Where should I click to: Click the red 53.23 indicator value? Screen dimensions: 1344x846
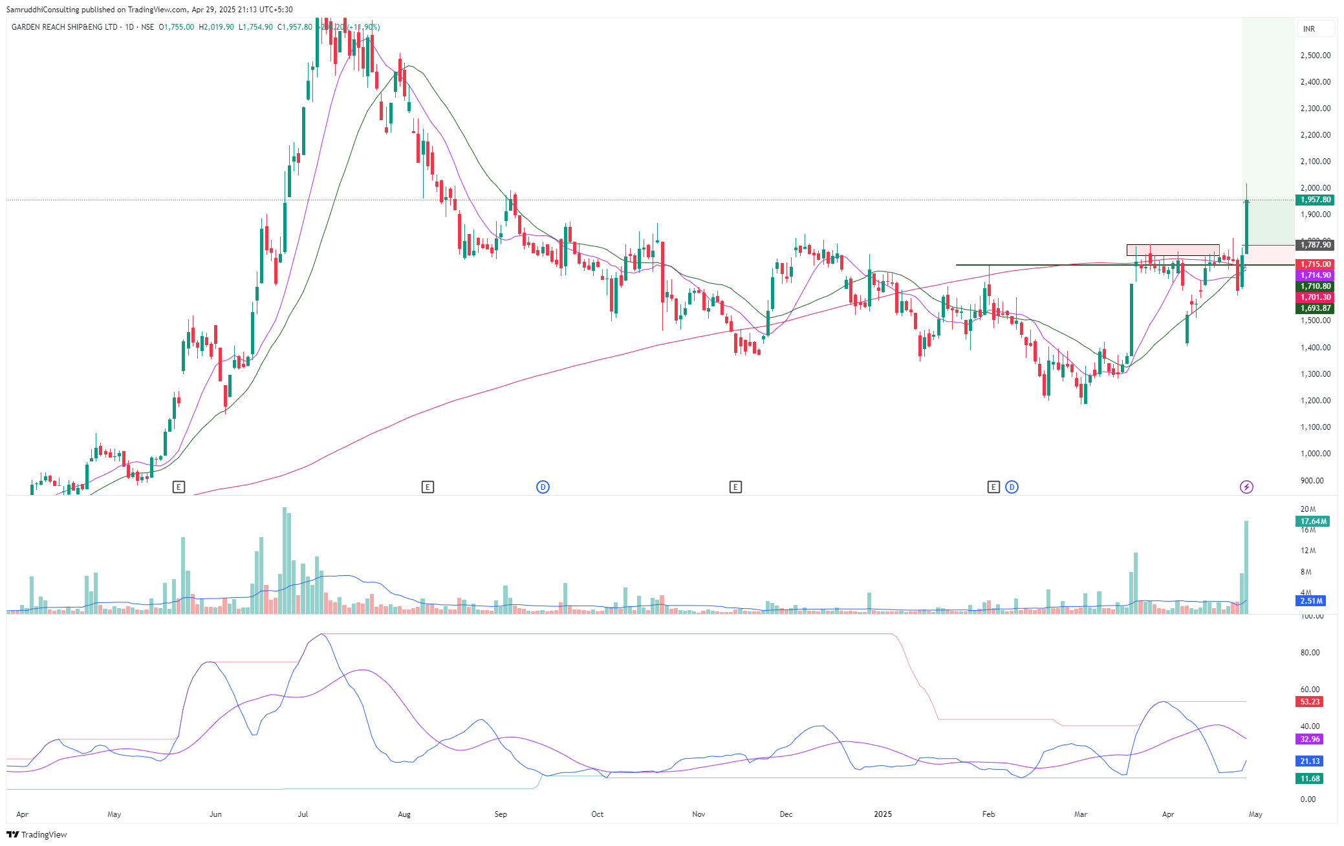coord(1310,702)
